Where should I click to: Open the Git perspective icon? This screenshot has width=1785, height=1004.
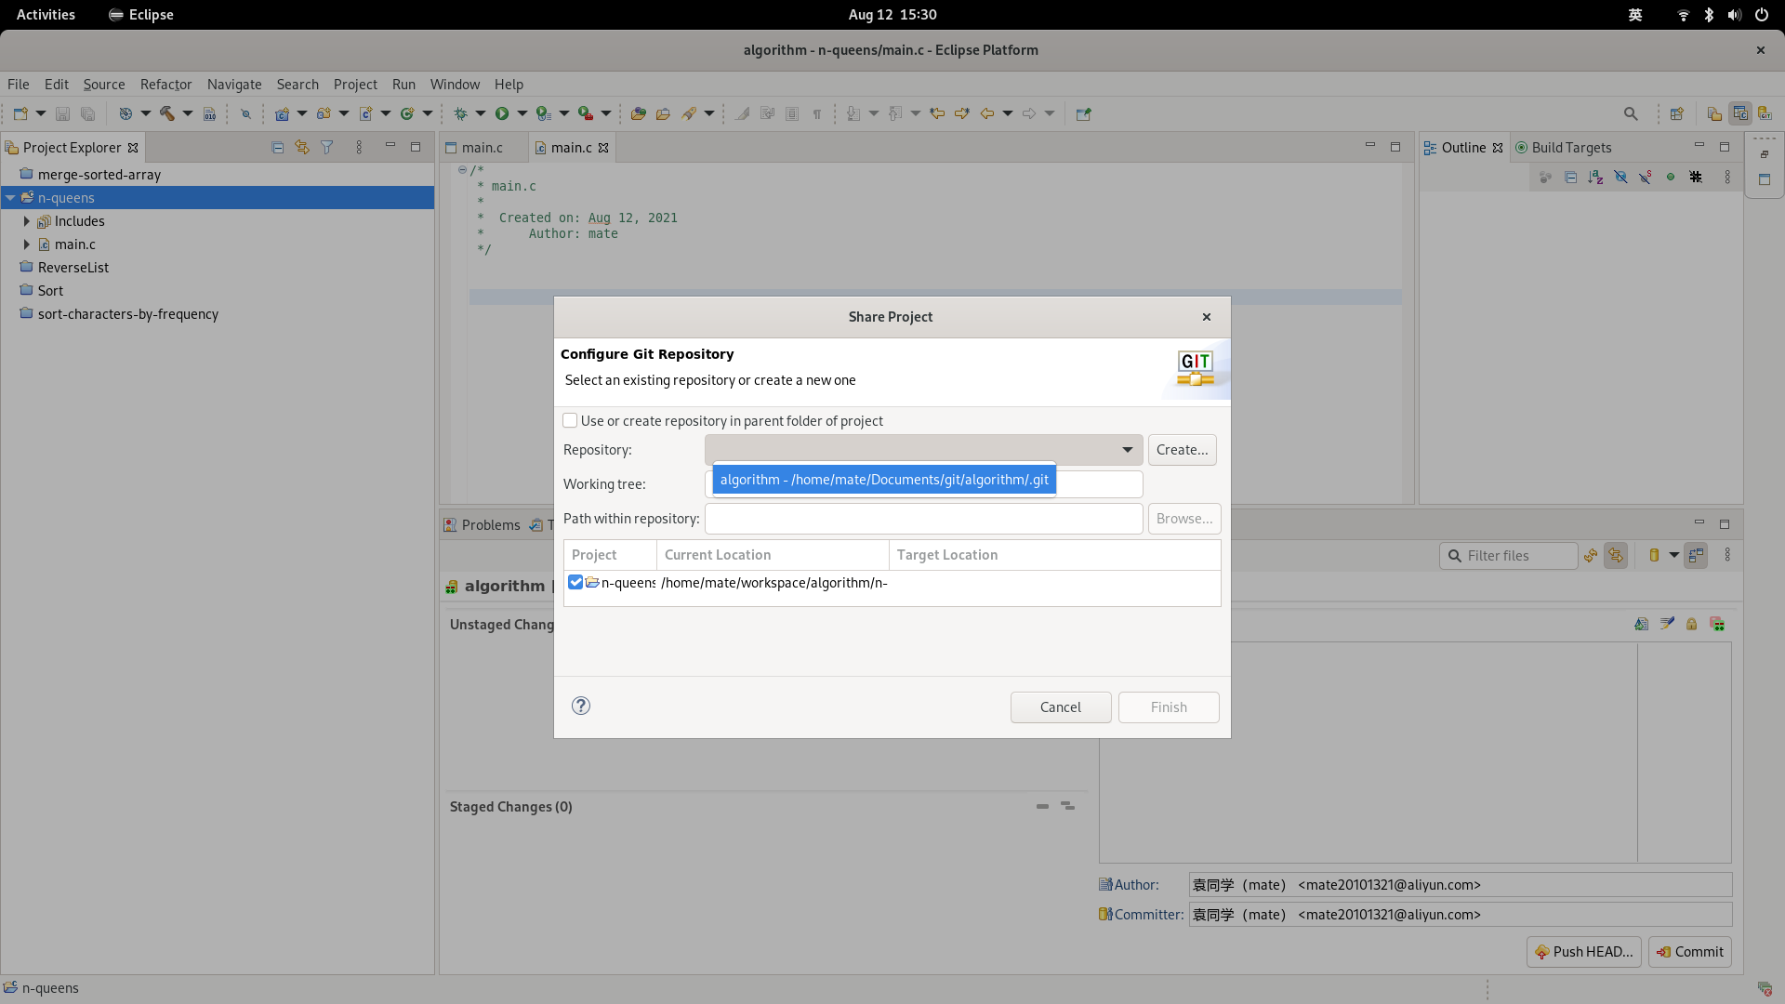tap(1765, 113)
